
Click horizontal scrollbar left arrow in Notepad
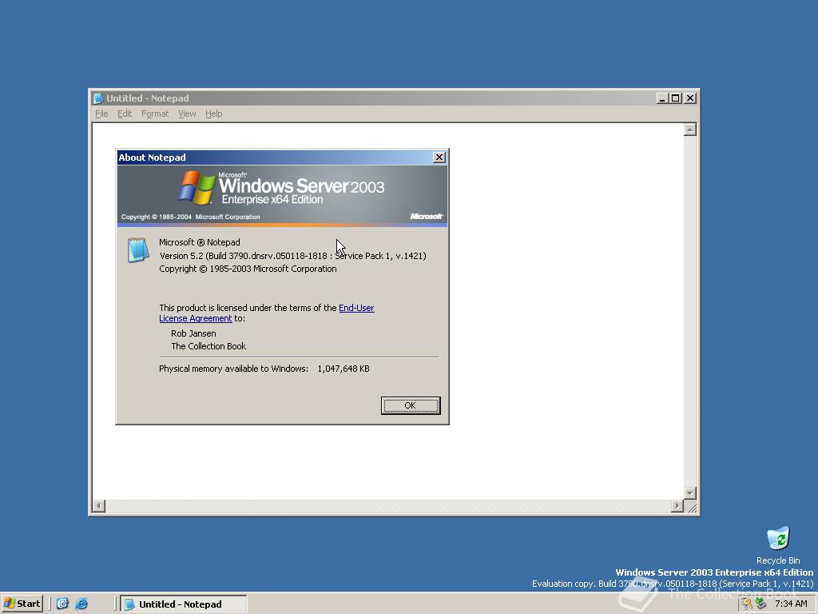[98, 505]
